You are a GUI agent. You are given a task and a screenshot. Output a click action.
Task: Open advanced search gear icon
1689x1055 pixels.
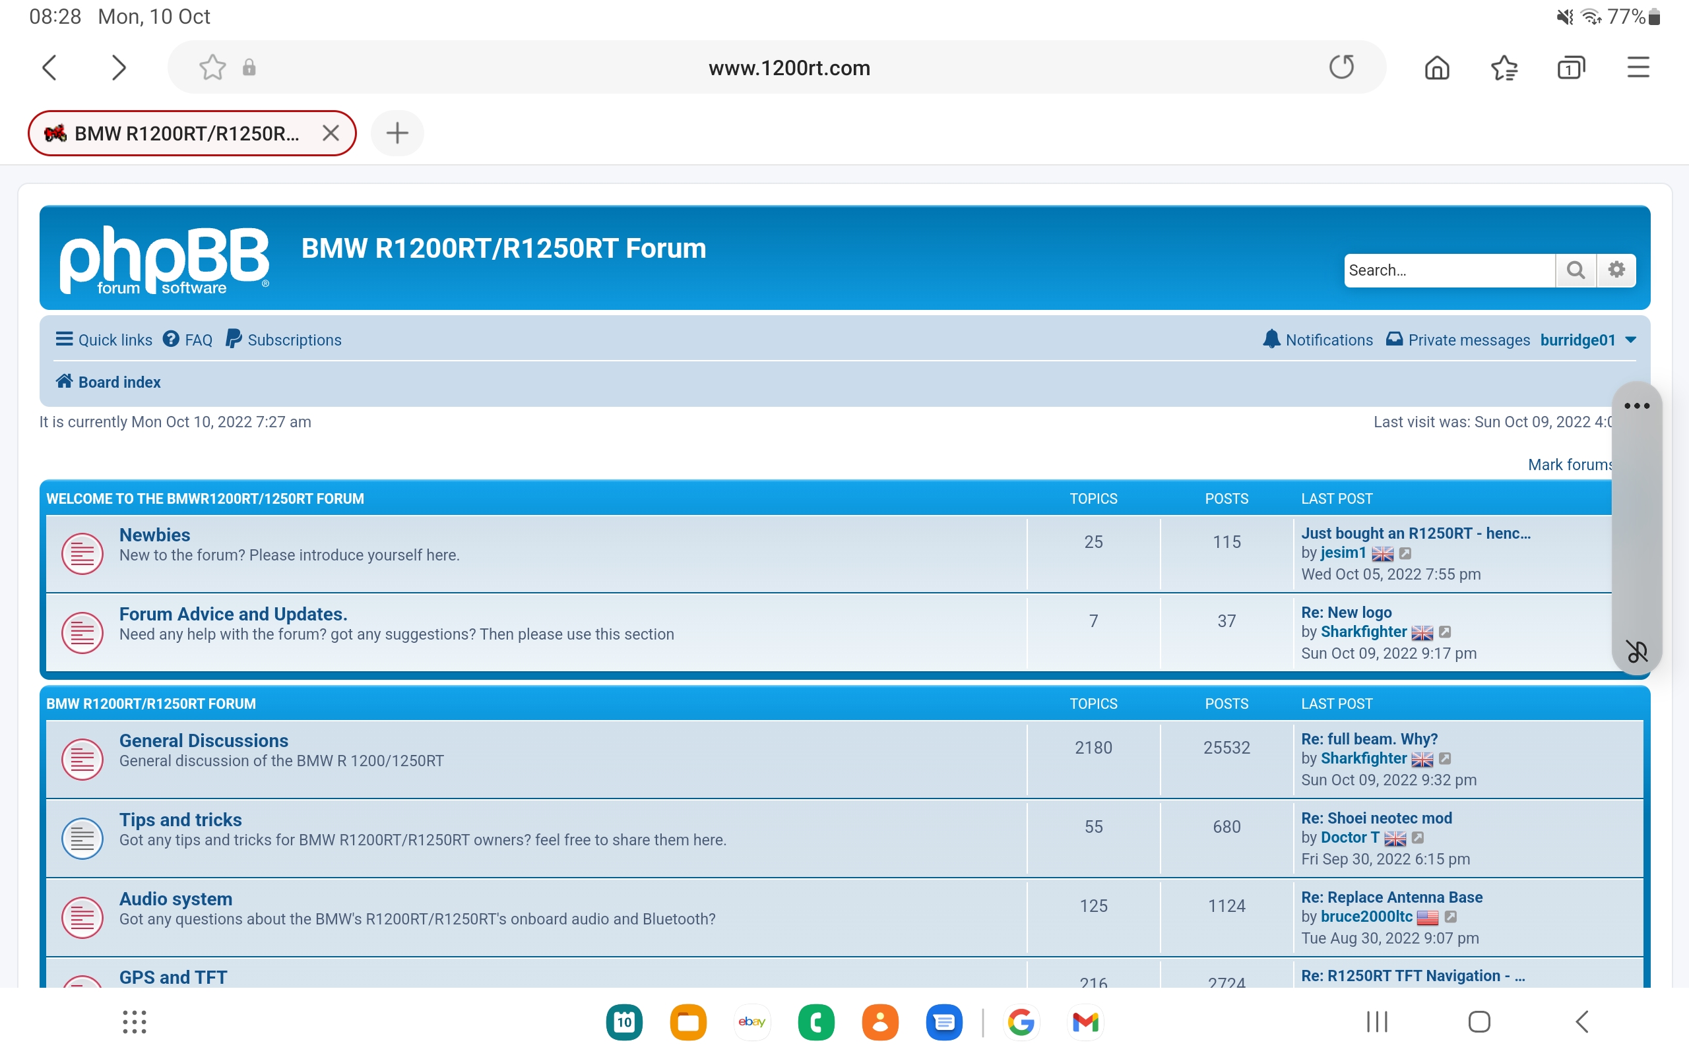tap(1616, 270)
